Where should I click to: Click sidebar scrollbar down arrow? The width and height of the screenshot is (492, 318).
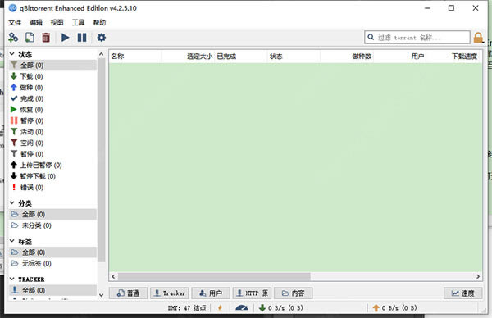coord(101,295)
